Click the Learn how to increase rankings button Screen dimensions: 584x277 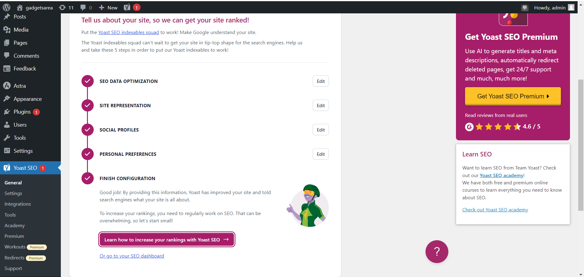coord(167,240)
